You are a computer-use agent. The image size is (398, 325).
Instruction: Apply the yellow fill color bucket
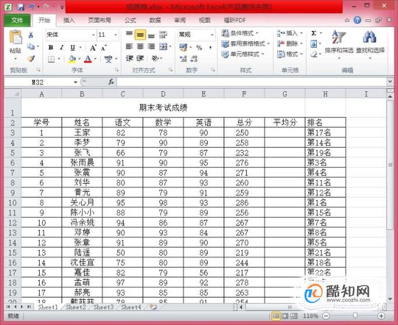(x=72, y=59)
